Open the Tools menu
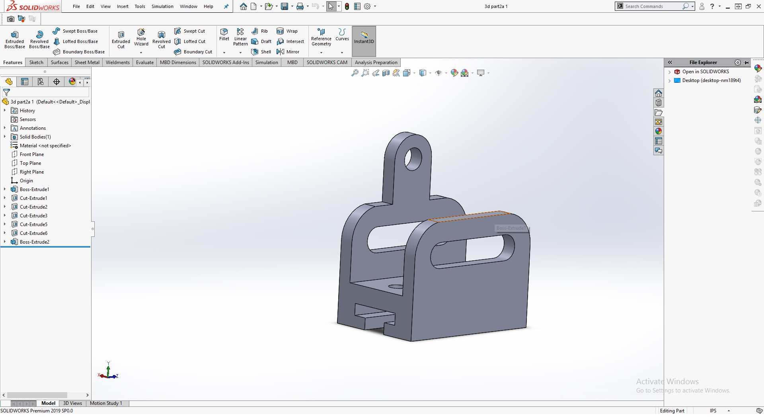This screenshot has height=418, width=764. [140, 6]
